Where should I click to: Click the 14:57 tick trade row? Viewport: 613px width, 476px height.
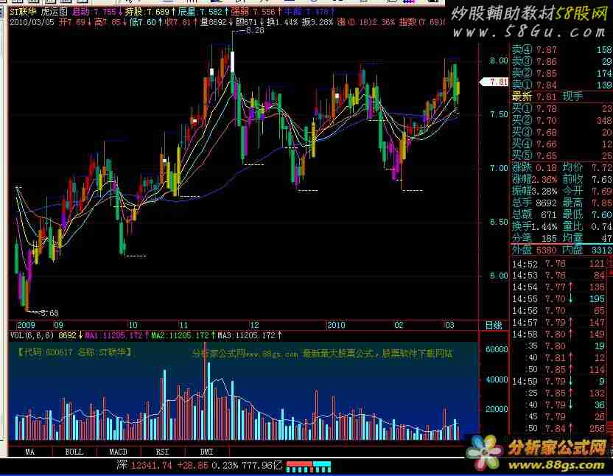point(559,323)
